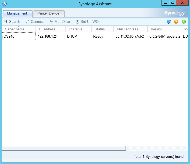Click scrollbar track right of thumb
The image size is (190, 164).
(x=157, y=148)
